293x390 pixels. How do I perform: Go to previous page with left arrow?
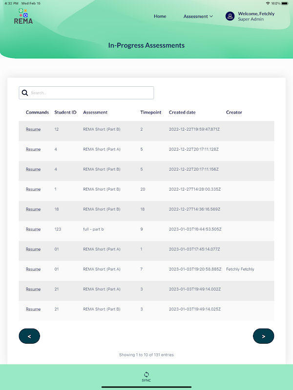point(29,336)
